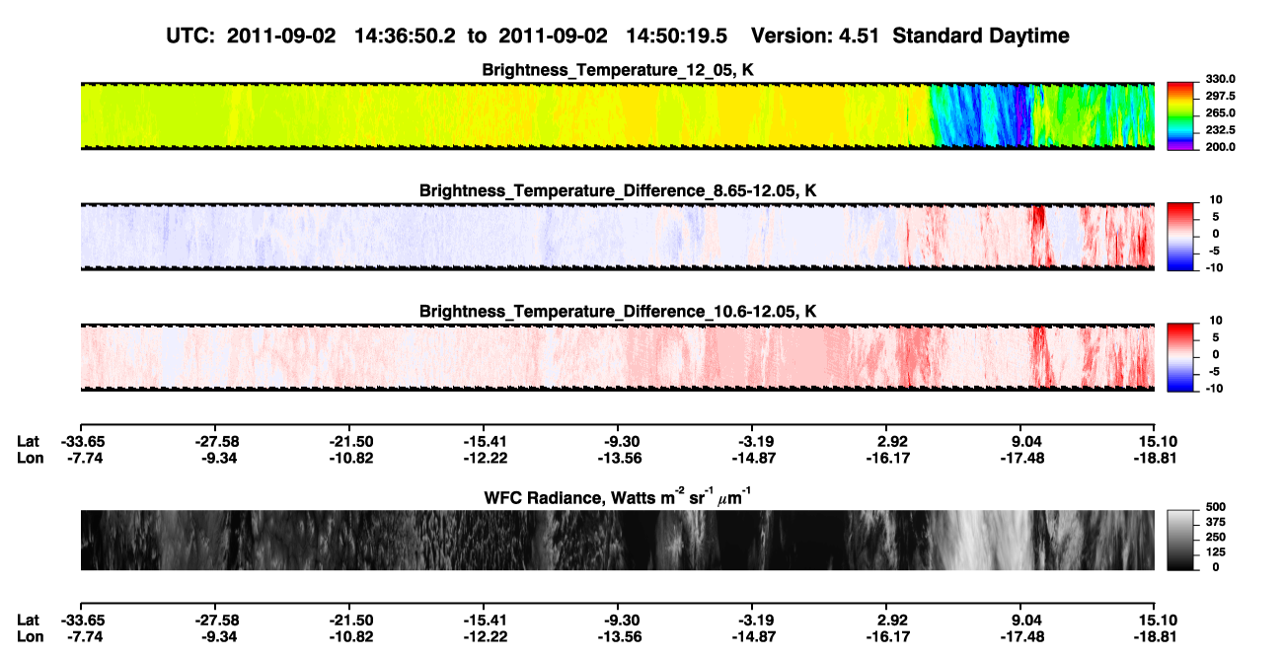
Task: Click the 'Brightness_Temperature_Difference_8.65-12.05, K' panel title
Action: [x=619, y=190]
